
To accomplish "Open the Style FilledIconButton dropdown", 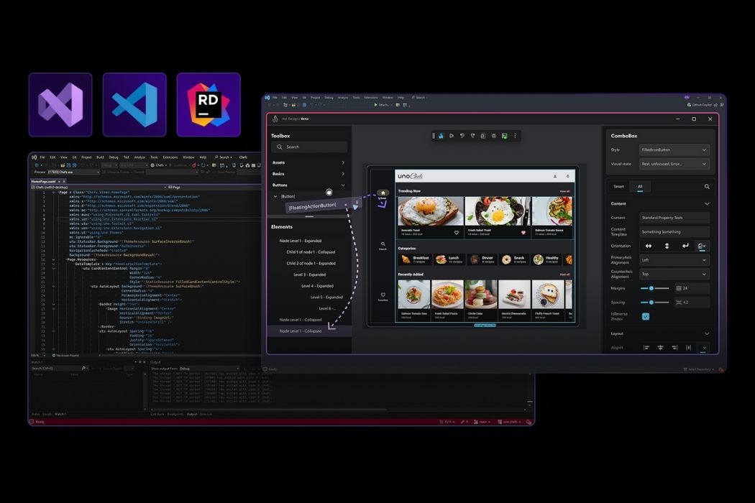I will (674, 150).
